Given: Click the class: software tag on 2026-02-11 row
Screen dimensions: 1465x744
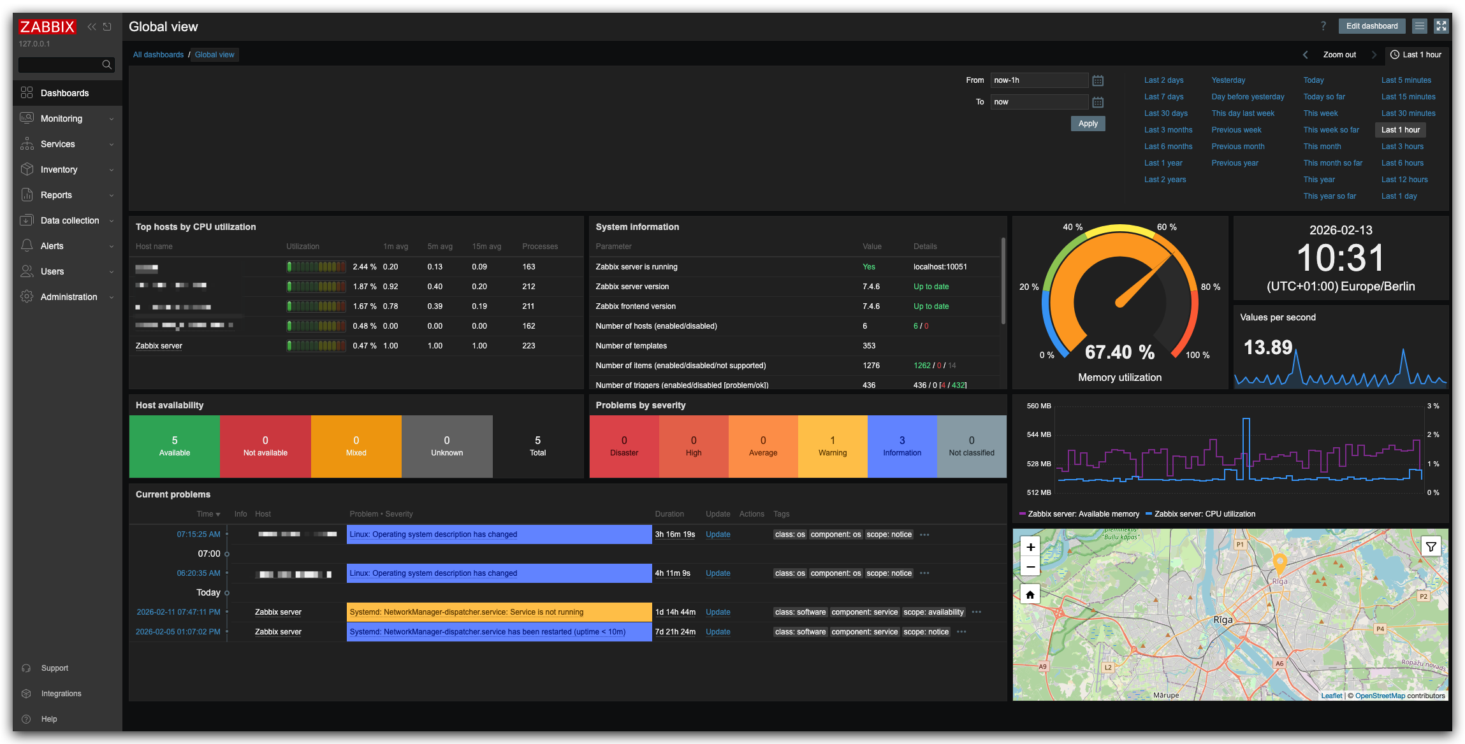Looking at the screenshot, I should point(800,612).
